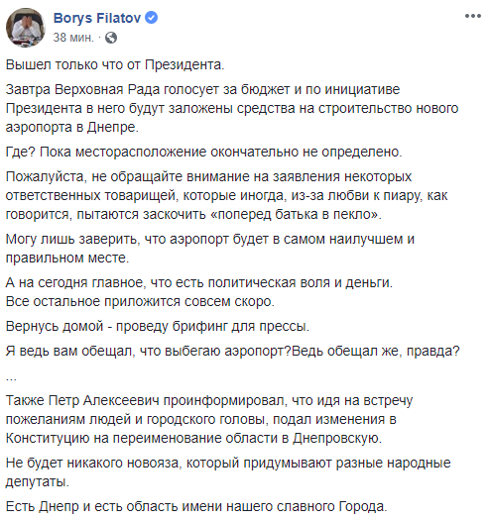Click the line 'Вышел только что от Президента.'
The image size is (489, 520).
coord(115,64)
